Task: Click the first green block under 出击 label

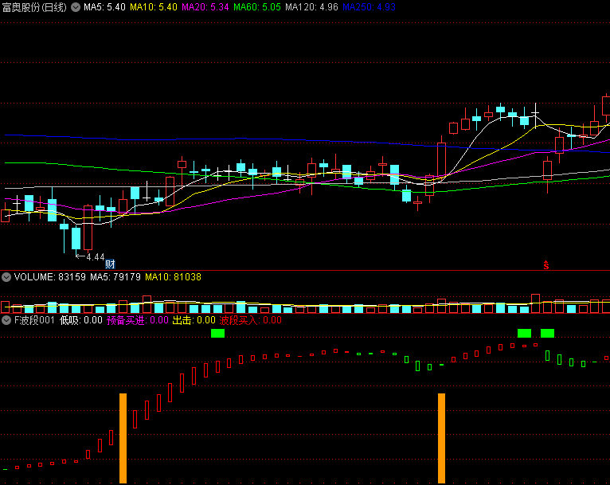Action: click(218, 334)
